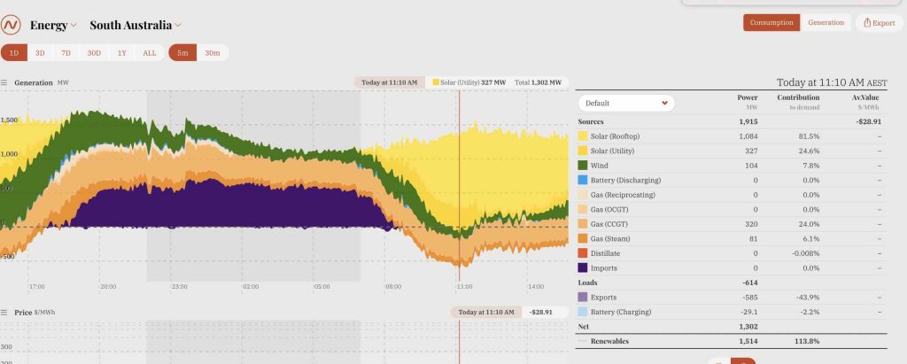This screenshot has width=907, height=364.
Task: Click the OpenNEM logo icon
Action: click(x=12, y=25)
